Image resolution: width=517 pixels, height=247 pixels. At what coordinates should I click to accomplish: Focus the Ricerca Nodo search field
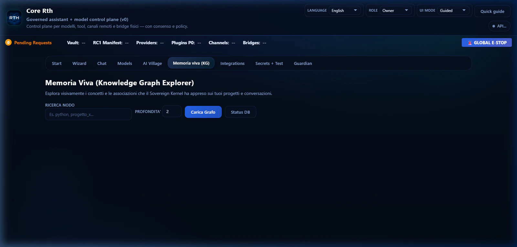point(89,114)
